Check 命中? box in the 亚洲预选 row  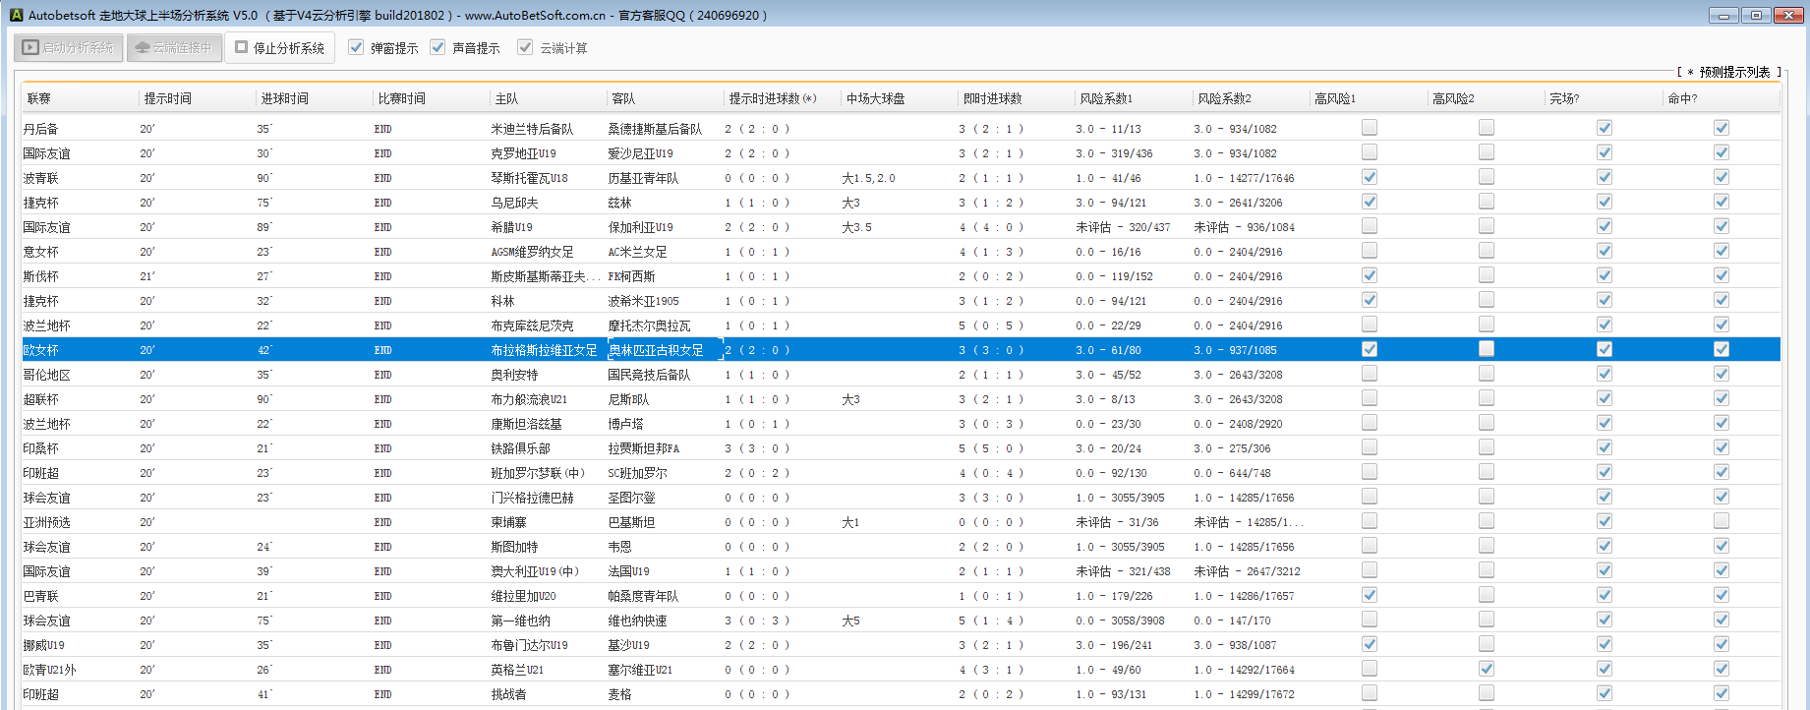tap(1721, 521)
